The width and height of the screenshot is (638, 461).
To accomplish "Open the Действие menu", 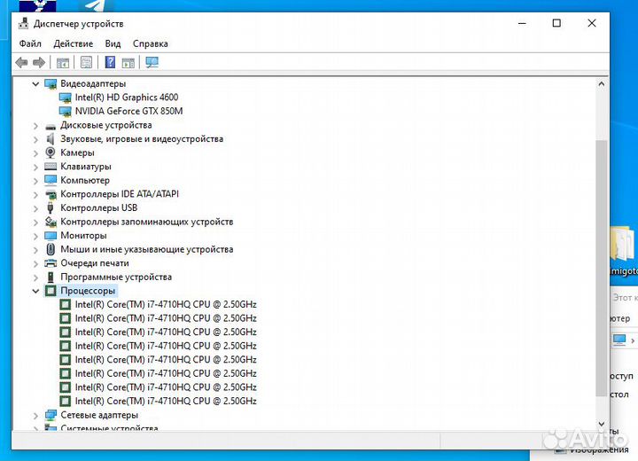I will tap(73, 43).
